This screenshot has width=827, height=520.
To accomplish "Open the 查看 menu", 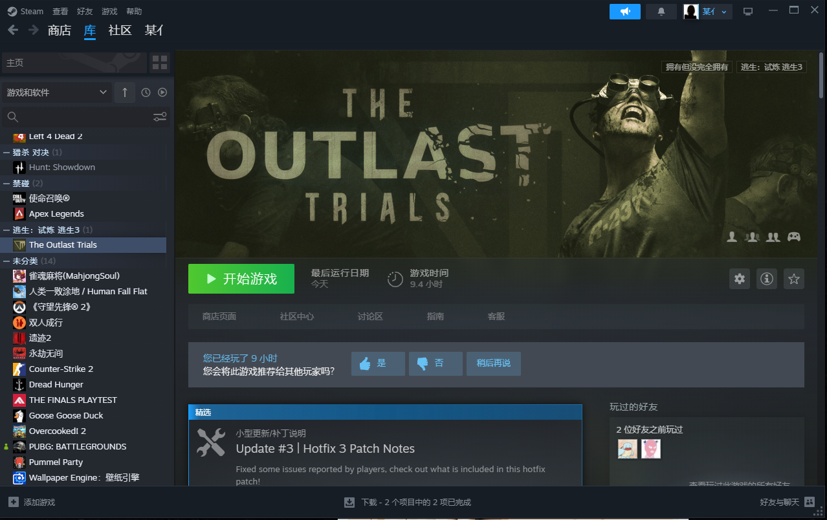I will (x=60, y=12).
